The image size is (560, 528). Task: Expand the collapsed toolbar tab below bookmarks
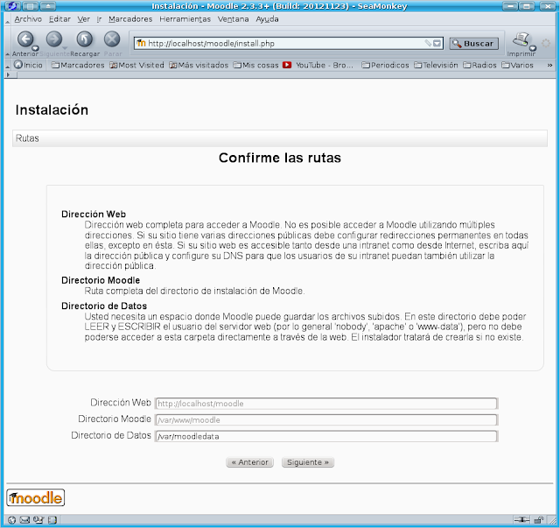click(9, 75)
